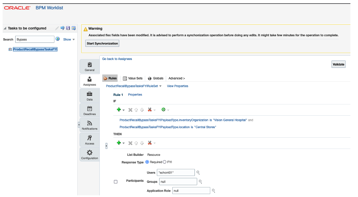Click the save floppy-disk icon in Tasks toolbar
Viewport: 358px width, 197px height.
tap(68, 28)
